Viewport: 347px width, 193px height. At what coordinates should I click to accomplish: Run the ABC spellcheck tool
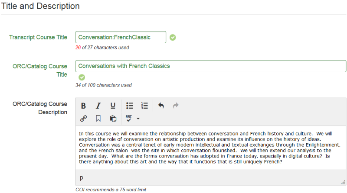click(x=129, y=118)
